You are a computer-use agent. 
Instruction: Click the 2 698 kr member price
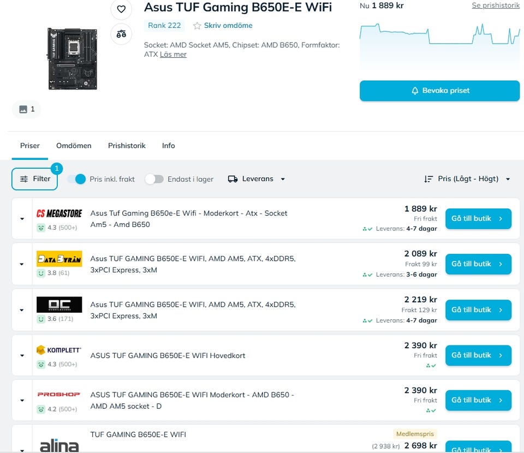[420, 446]
